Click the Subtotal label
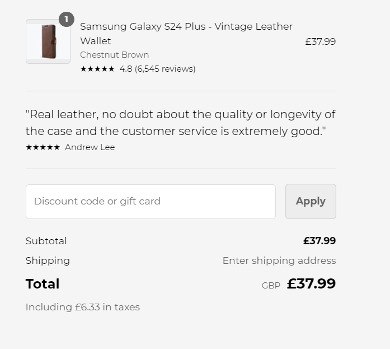 (x=46, y=241)
